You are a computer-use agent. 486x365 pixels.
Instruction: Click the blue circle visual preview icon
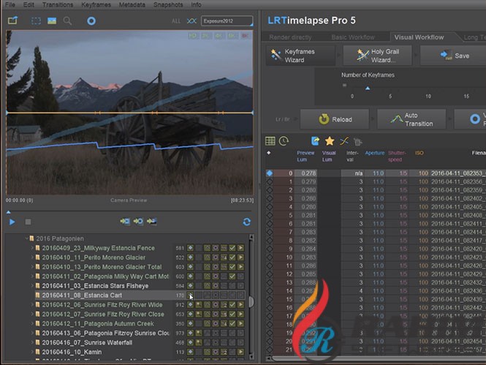[91, 21]
